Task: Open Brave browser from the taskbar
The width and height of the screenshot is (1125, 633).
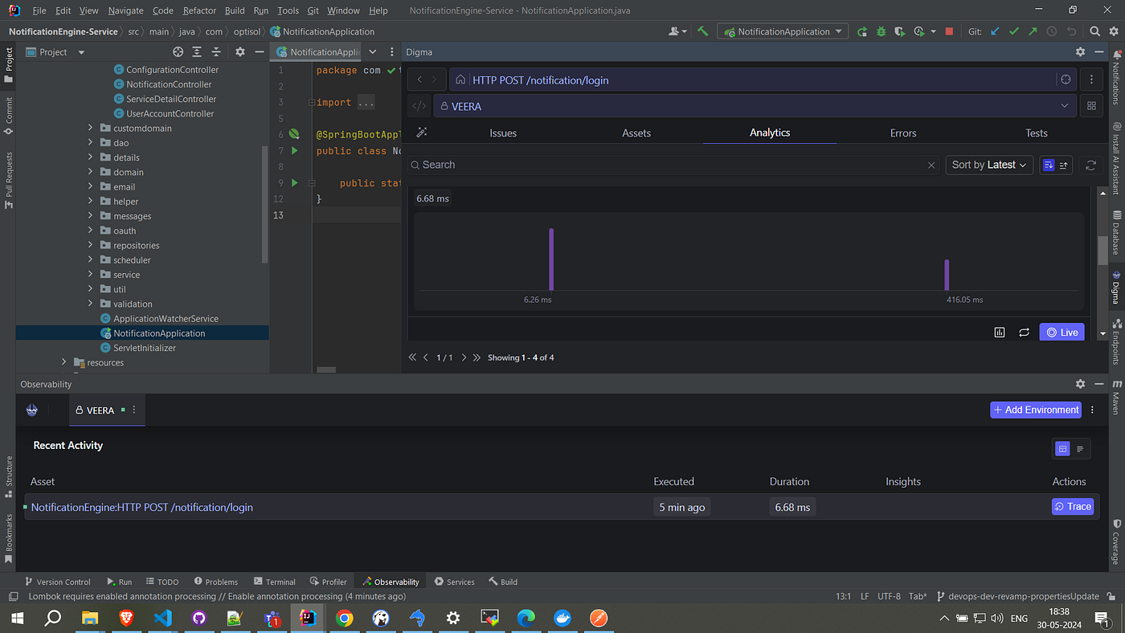Action: [x=126, y=618]
